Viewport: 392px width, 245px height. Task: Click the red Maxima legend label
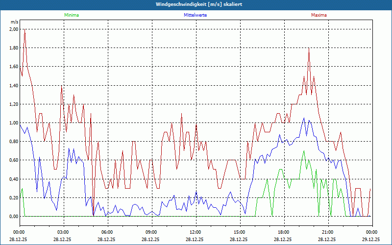click(319, 15)
